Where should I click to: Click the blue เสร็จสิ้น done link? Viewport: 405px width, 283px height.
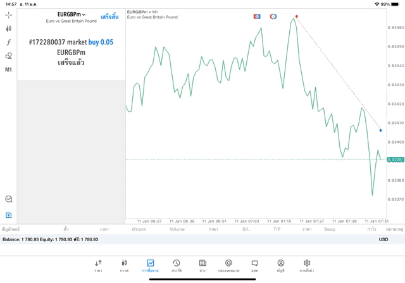pyautogui.click(x=110, y=16)
